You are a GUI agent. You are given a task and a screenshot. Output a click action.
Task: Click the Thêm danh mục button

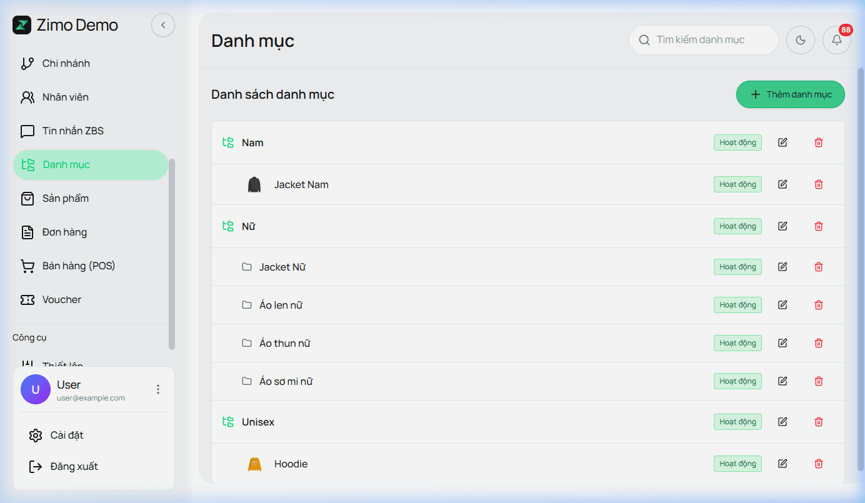[790, 94]
